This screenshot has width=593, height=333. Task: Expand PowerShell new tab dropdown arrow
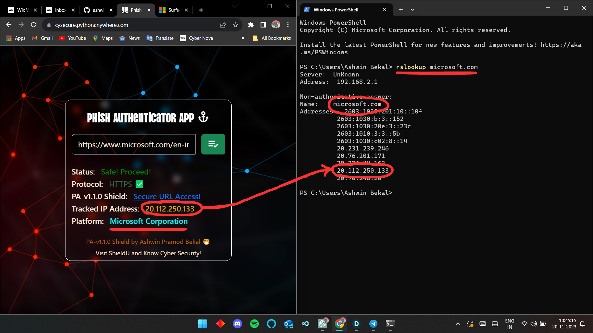412,10
